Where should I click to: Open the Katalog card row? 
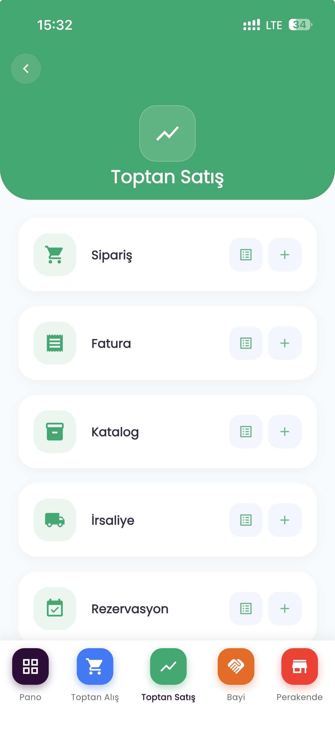167,432
